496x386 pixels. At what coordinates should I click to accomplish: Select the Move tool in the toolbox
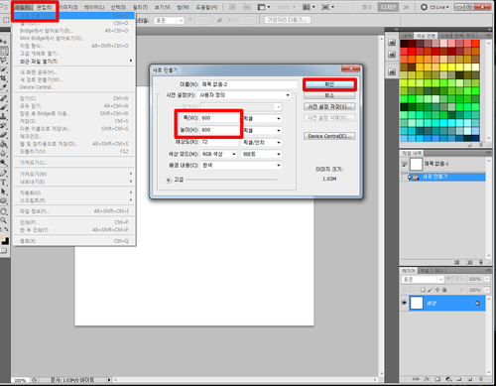[x=3, y=42]
